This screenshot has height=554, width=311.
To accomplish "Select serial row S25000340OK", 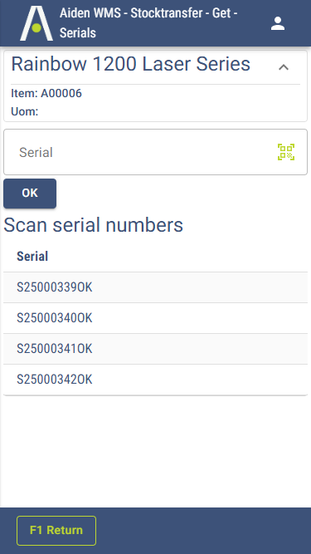I will point(156,318).
